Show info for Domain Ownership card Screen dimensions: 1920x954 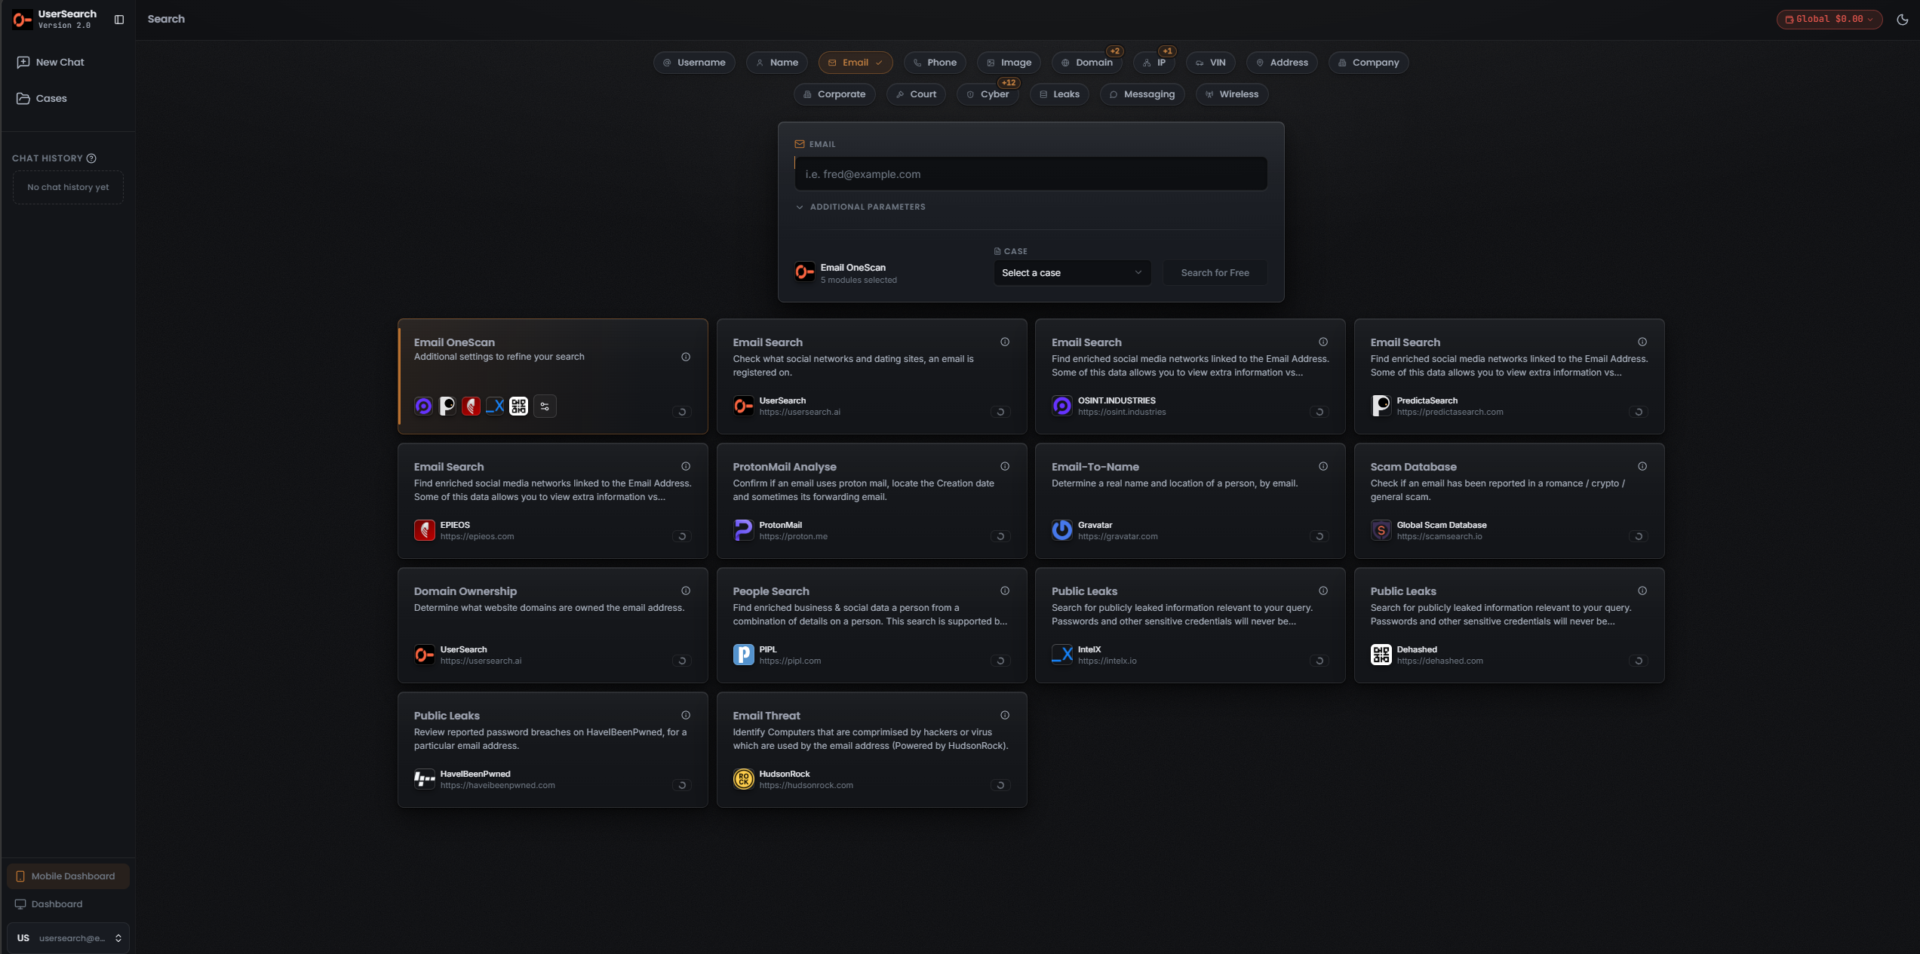[x=686, y=591]
